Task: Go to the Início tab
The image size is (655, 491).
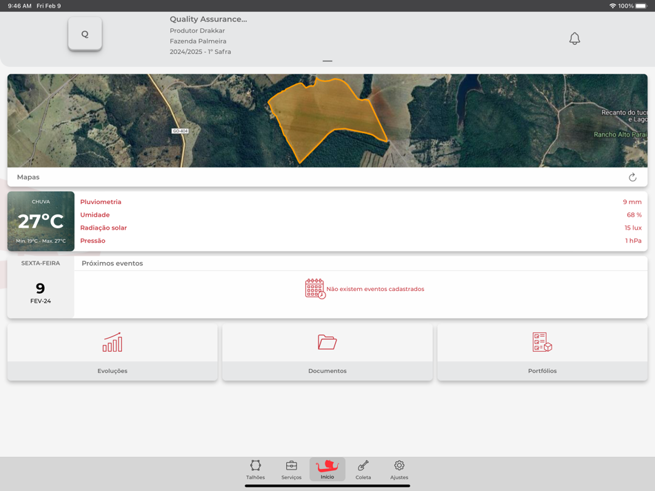Action: click(327, 469)
